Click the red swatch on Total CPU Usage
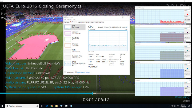Screen dimensions: 192x108 click(187, 14)
